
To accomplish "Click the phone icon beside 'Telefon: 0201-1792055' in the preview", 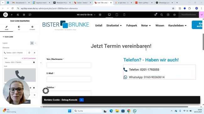I will click(125, 69).
